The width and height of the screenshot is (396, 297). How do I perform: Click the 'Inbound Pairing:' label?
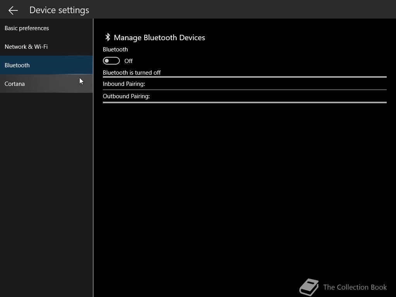point(124,84)
